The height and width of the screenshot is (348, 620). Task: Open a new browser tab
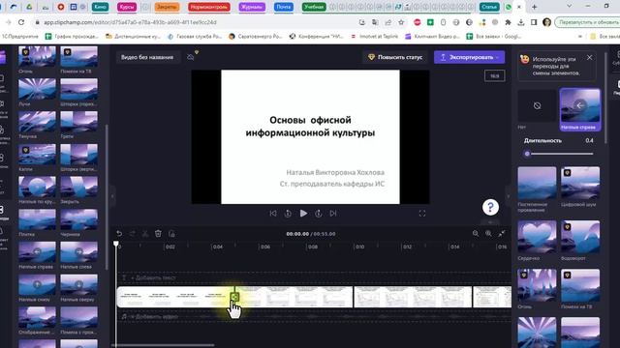(534, 7)
